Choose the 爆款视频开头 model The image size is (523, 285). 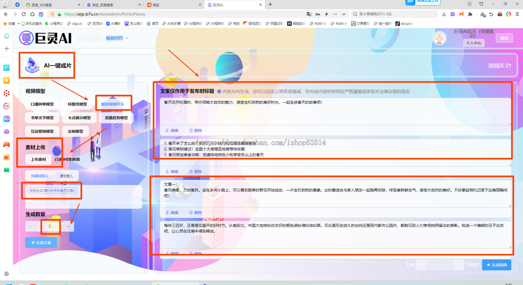112,104
